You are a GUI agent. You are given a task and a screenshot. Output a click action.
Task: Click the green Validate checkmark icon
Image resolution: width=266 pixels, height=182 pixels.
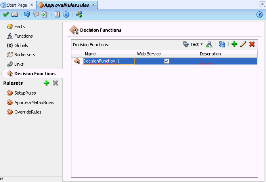coord(6,14)
